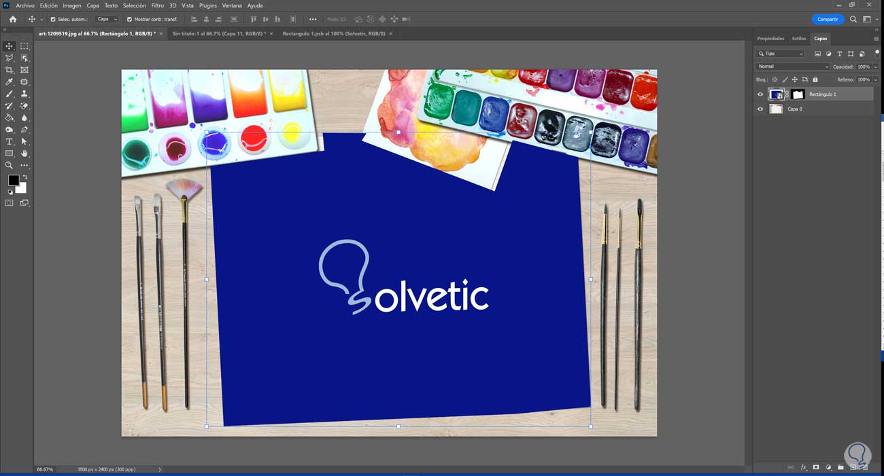The width and height of the screenshot is (884, 476).
Task: Open the Layers panel flyout menu
Action: tap(876, 39)
